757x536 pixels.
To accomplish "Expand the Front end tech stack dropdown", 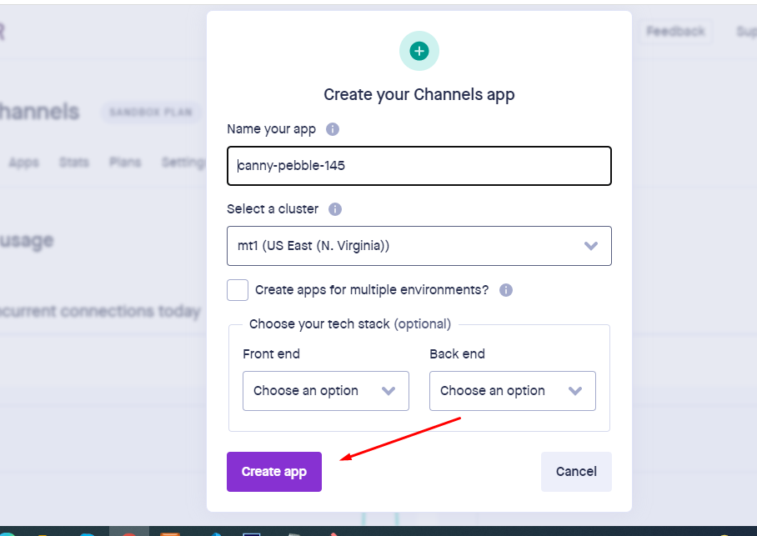I will tap(326, 391).
